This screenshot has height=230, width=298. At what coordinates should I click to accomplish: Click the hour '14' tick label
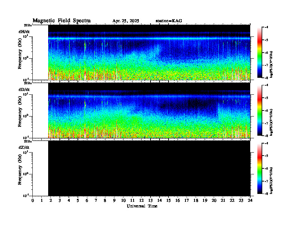(x=160, y=201)
